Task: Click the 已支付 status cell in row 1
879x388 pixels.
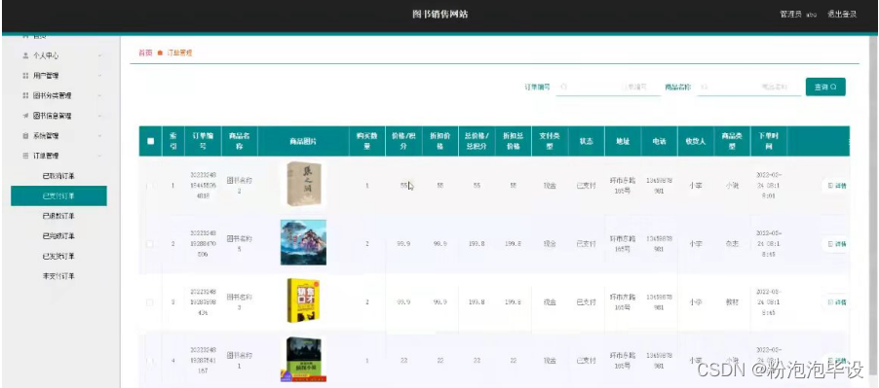Action: pyautogui.click(x=586, y=186)
